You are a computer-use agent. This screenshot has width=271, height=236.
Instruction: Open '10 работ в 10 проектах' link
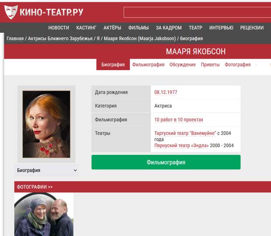pyautogui.click(x=179, y=120)
